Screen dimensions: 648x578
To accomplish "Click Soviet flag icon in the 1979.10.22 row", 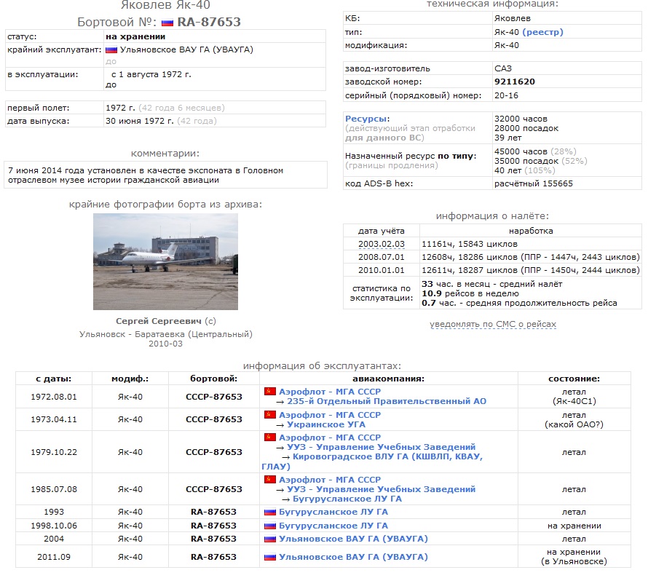I will pyautogui.click(x=269, y=438).
